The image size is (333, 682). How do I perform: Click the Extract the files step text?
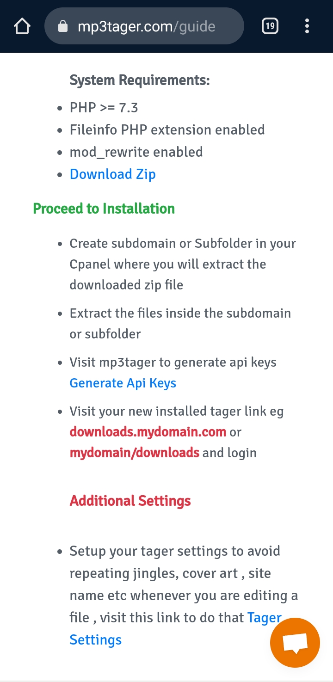180,323
